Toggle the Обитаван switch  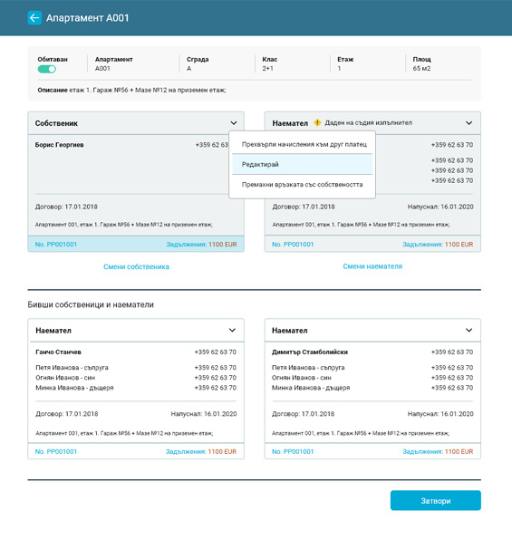pos(47,69)
